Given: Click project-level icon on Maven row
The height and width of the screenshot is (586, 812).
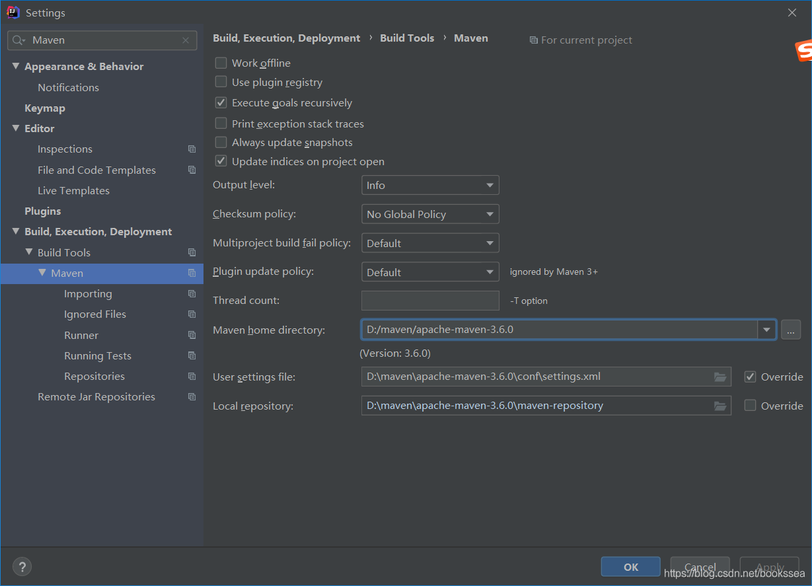Looking at the screenshot, I should point(192,273).
